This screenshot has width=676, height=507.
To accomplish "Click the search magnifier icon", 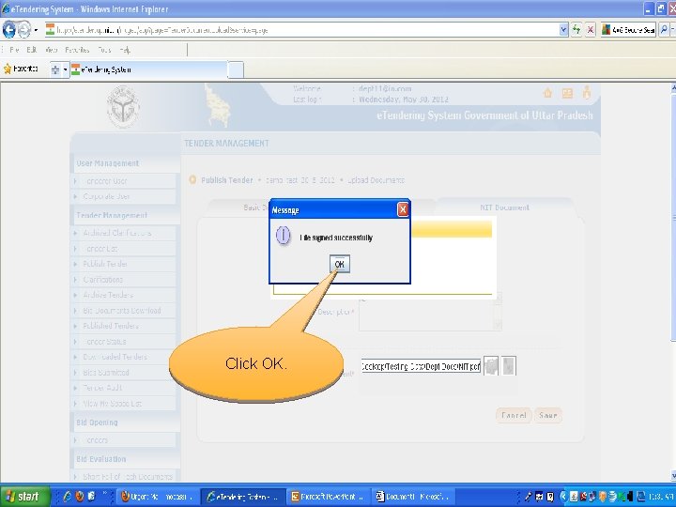I will click(664, 30).
